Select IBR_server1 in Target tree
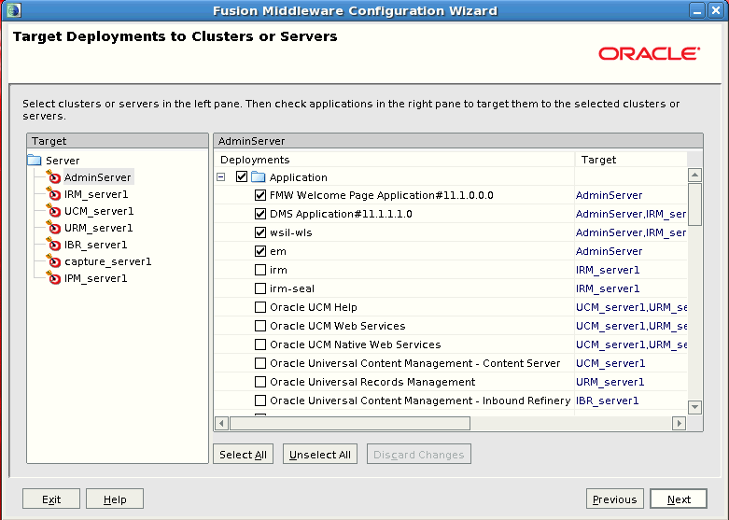The height and width of the screenshot is (520, 729). [x=96, y=245]
